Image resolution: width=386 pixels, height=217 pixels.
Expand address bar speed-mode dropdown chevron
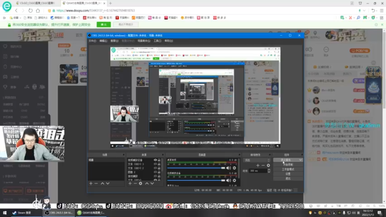coord(364,11)
